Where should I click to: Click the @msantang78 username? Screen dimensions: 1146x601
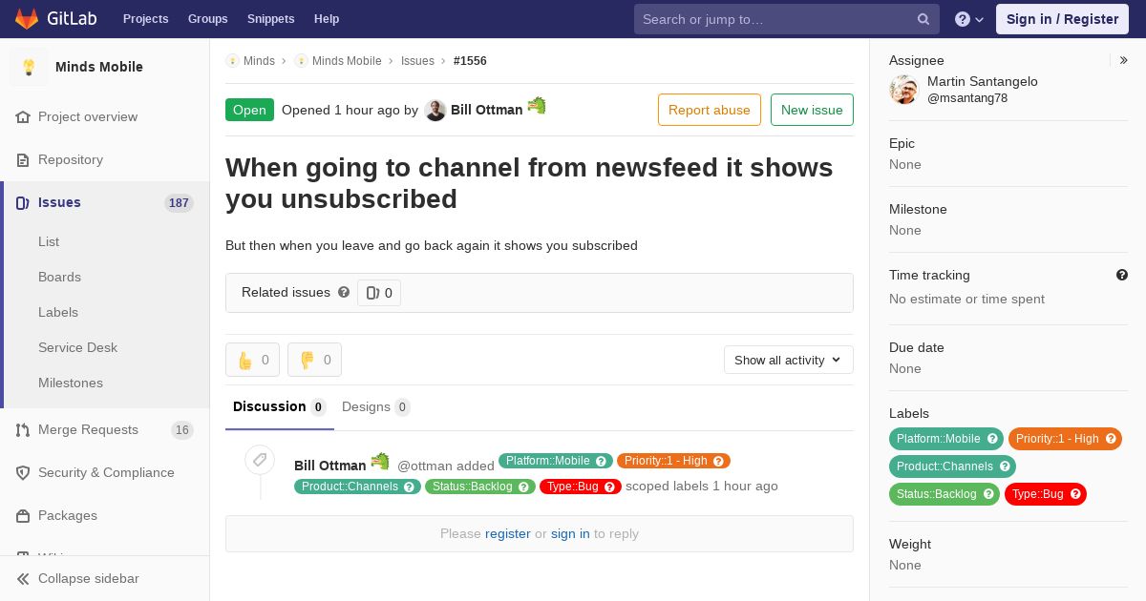(967, 98)
